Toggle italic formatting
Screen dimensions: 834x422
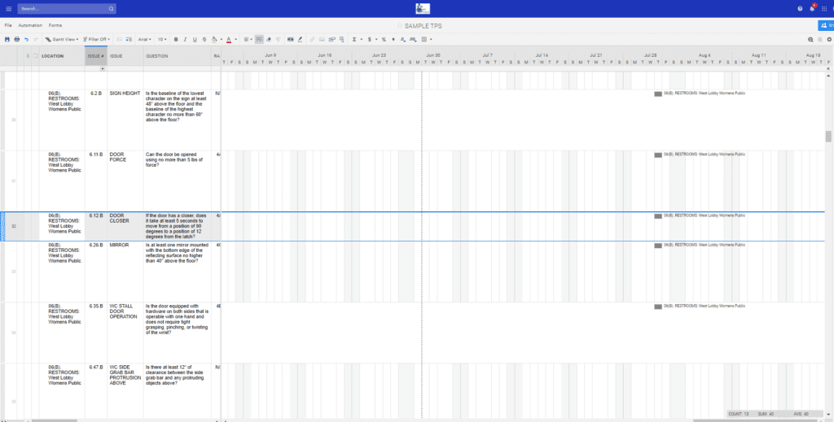click(185, 39)
